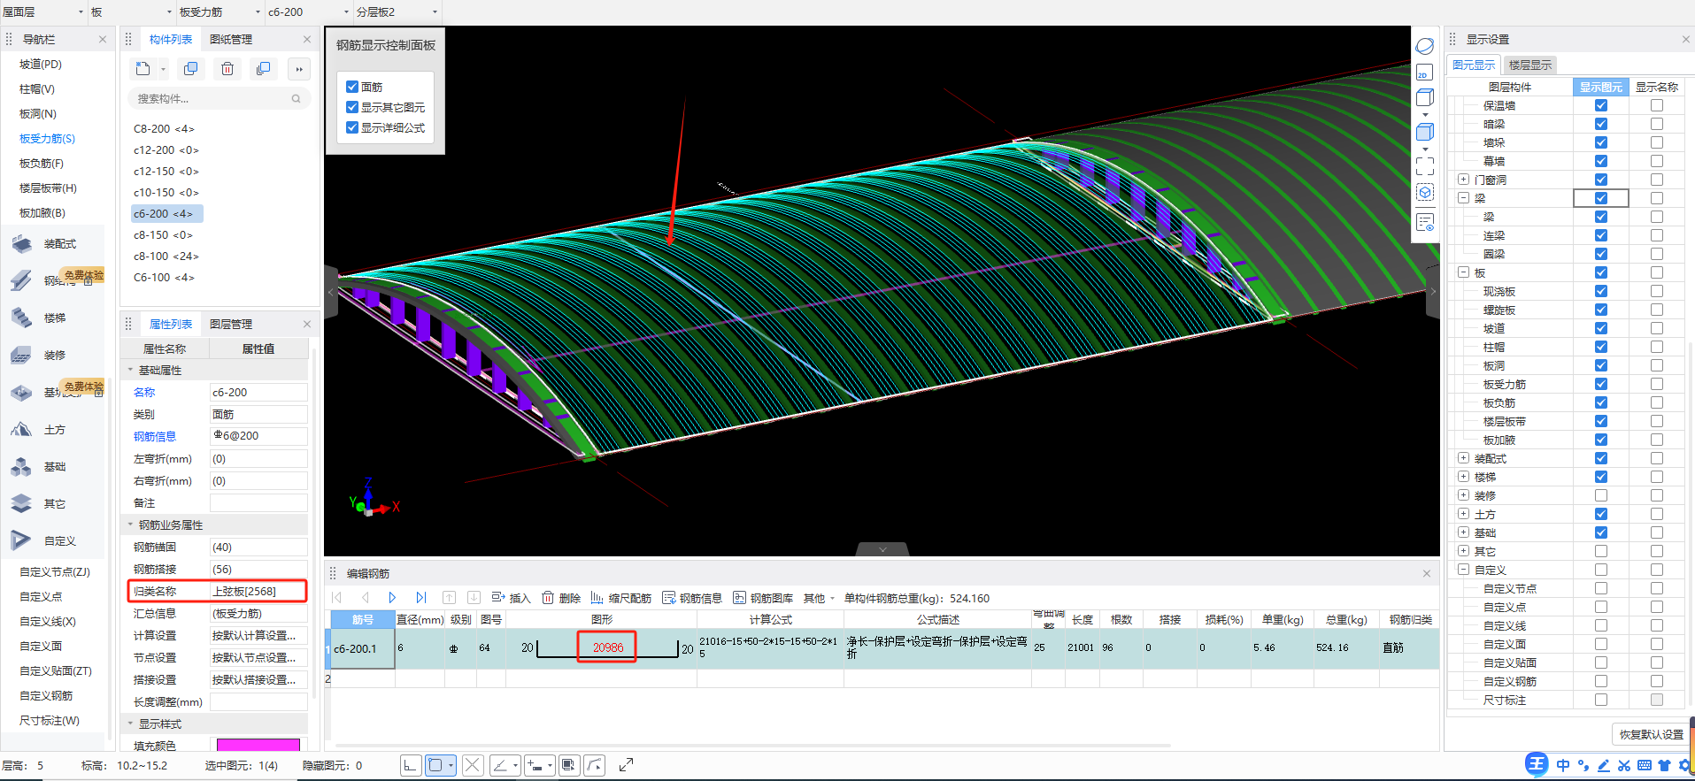The height and width of the screenshot is (781, 1695).
Task: Select the 构件列表 tab
Action: (170, 39)
